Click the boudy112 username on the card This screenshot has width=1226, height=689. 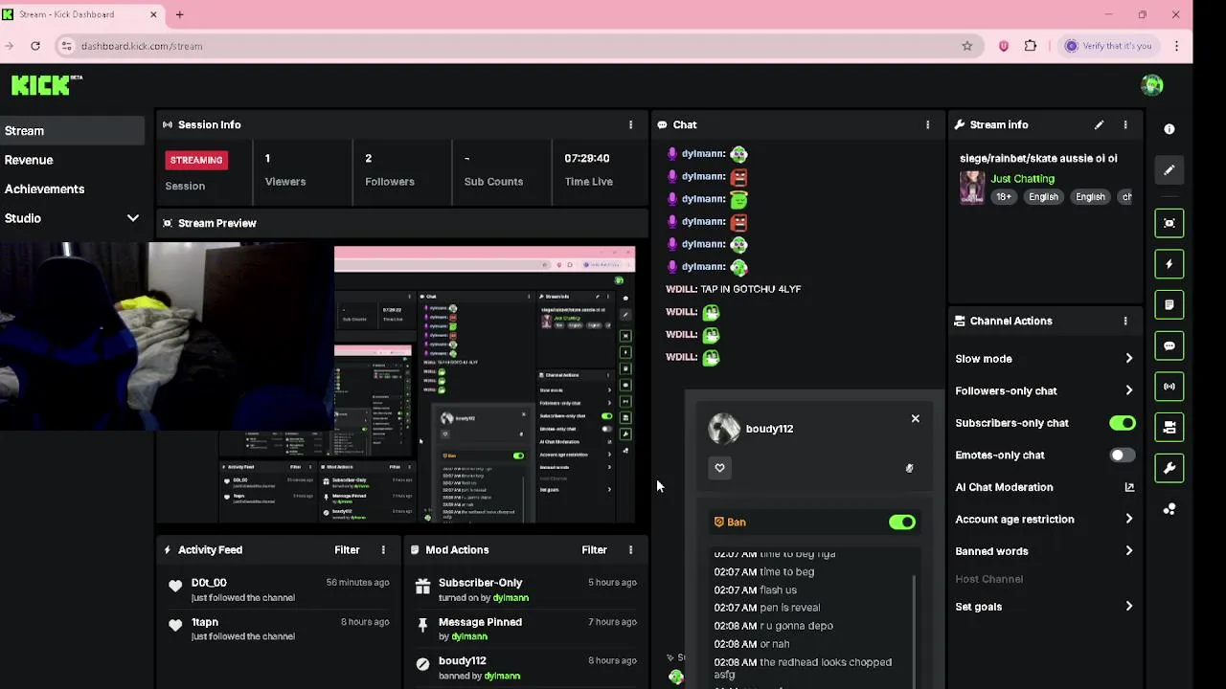coord(769,429)
